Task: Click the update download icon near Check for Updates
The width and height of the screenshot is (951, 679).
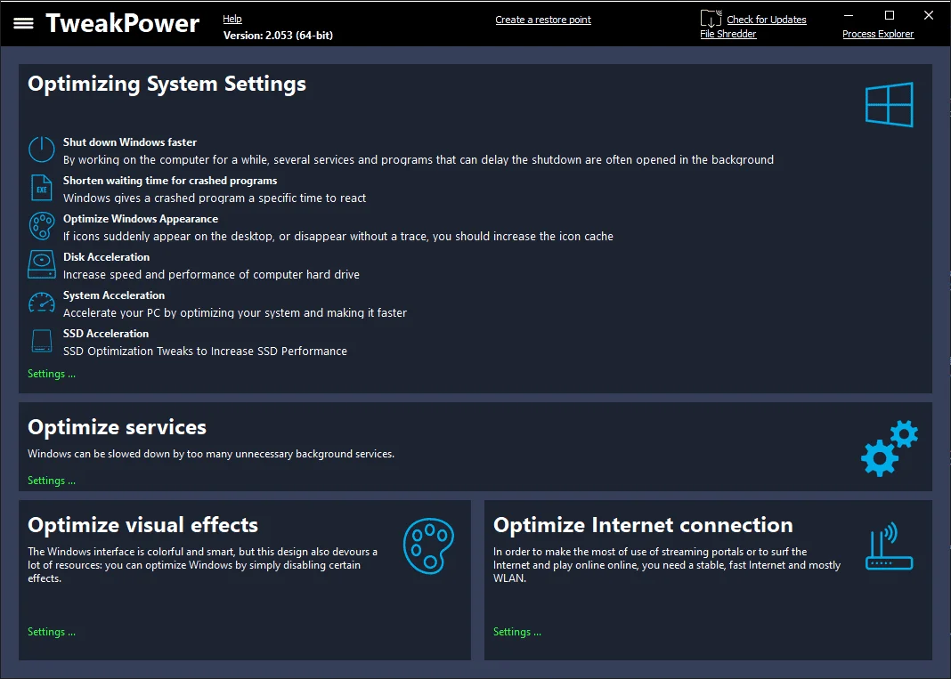Action: [711, 18]
